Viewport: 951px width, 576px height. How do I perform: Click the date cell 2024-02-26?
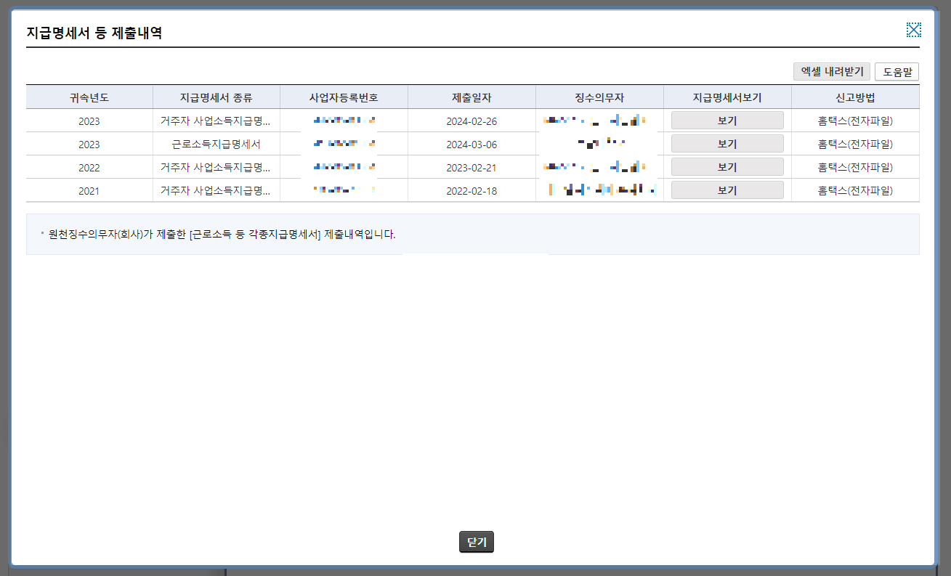pyautogui.click(x=472, y=121)
